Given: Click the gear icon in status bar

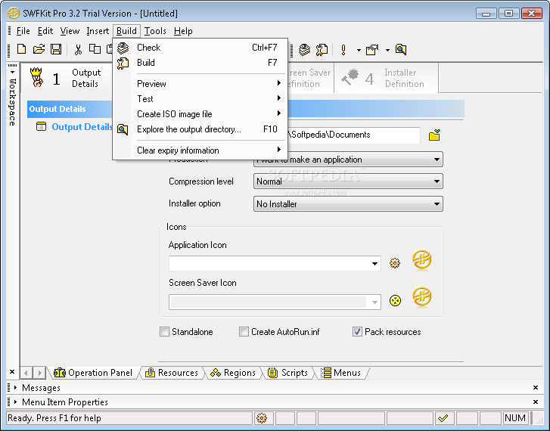Looking at the screenshot, I should 262,418.
